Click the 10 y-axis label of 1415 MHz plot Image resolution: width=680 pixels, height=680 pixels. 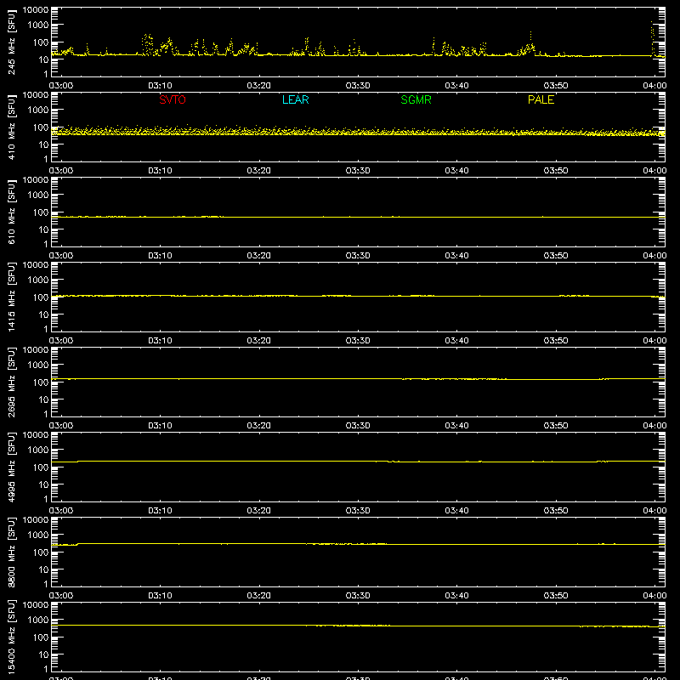[x=44, y=314]
